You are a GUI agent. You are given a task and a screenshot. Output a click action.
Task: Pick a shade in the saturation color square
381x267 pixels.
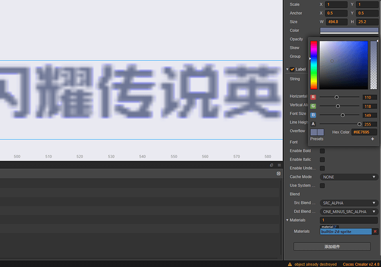pos(343,65)
